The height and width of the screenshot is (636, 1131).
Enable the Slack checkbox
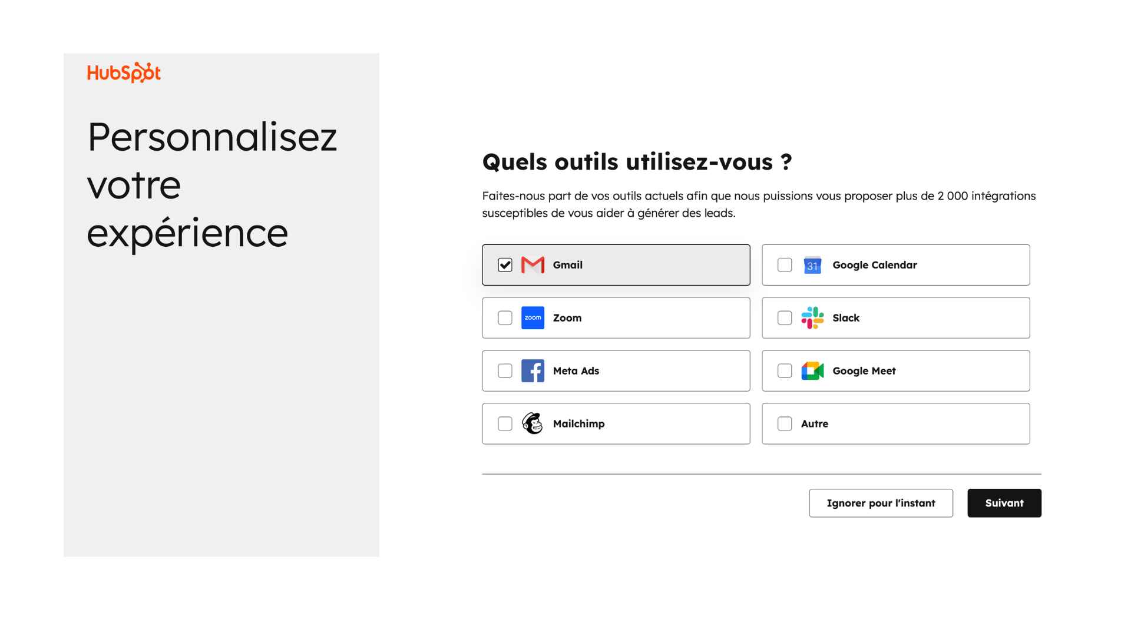point(785,318)
